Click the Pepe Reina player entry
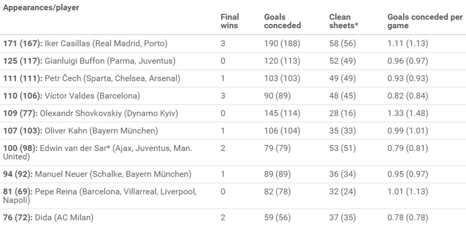The height and width of the screenshot is (228, 466). point(100,196)
